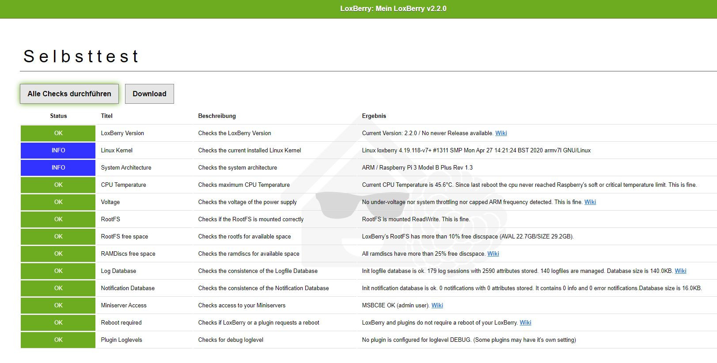Click the Download button
717x363 pixels.
point(149,94)
